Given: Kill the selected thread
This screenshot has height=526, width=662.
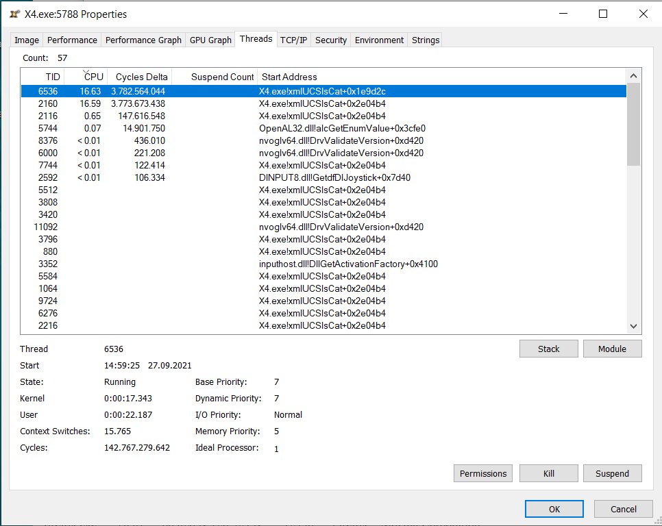Looking at the screenshot, I should point(548,473).
